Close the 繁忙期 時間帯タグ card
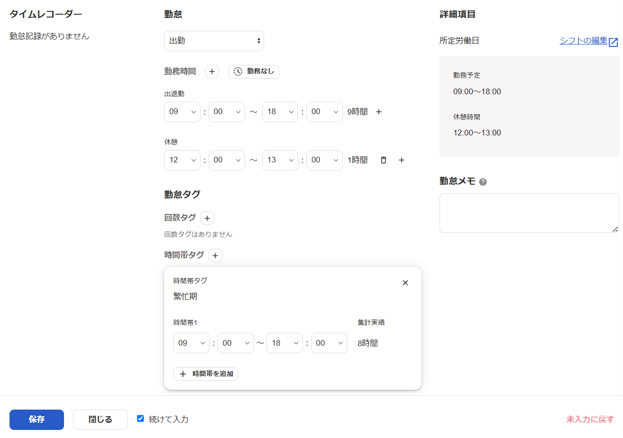 click(x=405, y=283)
